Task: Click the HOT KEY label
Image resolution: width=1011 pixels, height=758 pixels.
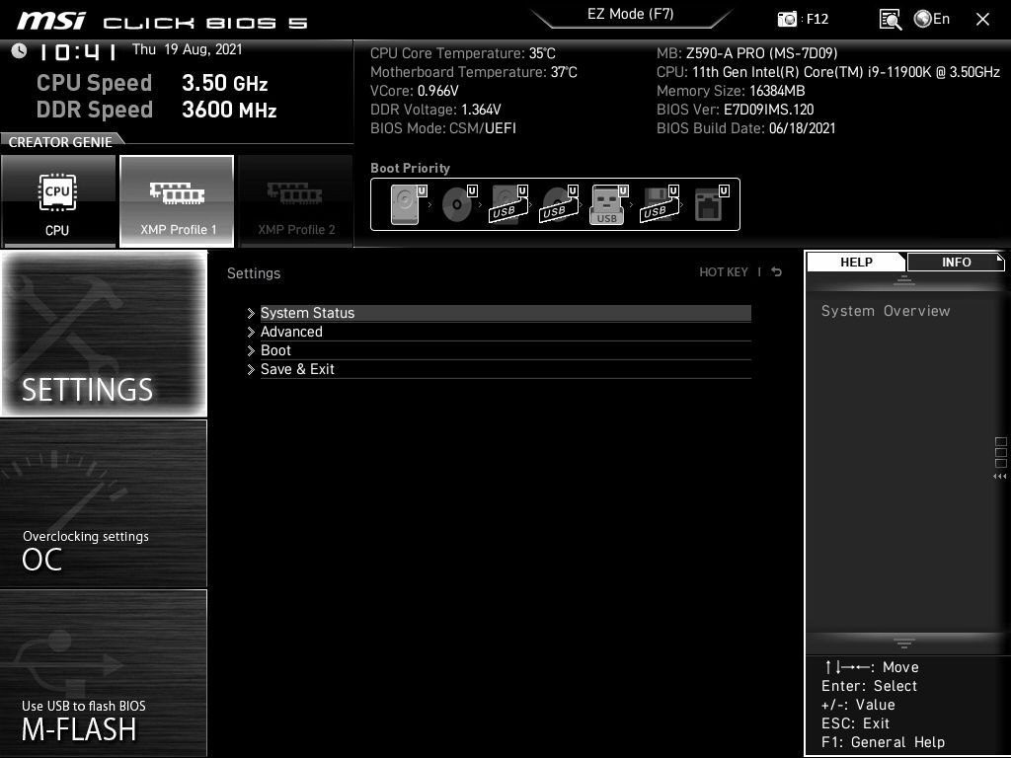Action: (724, 272)
